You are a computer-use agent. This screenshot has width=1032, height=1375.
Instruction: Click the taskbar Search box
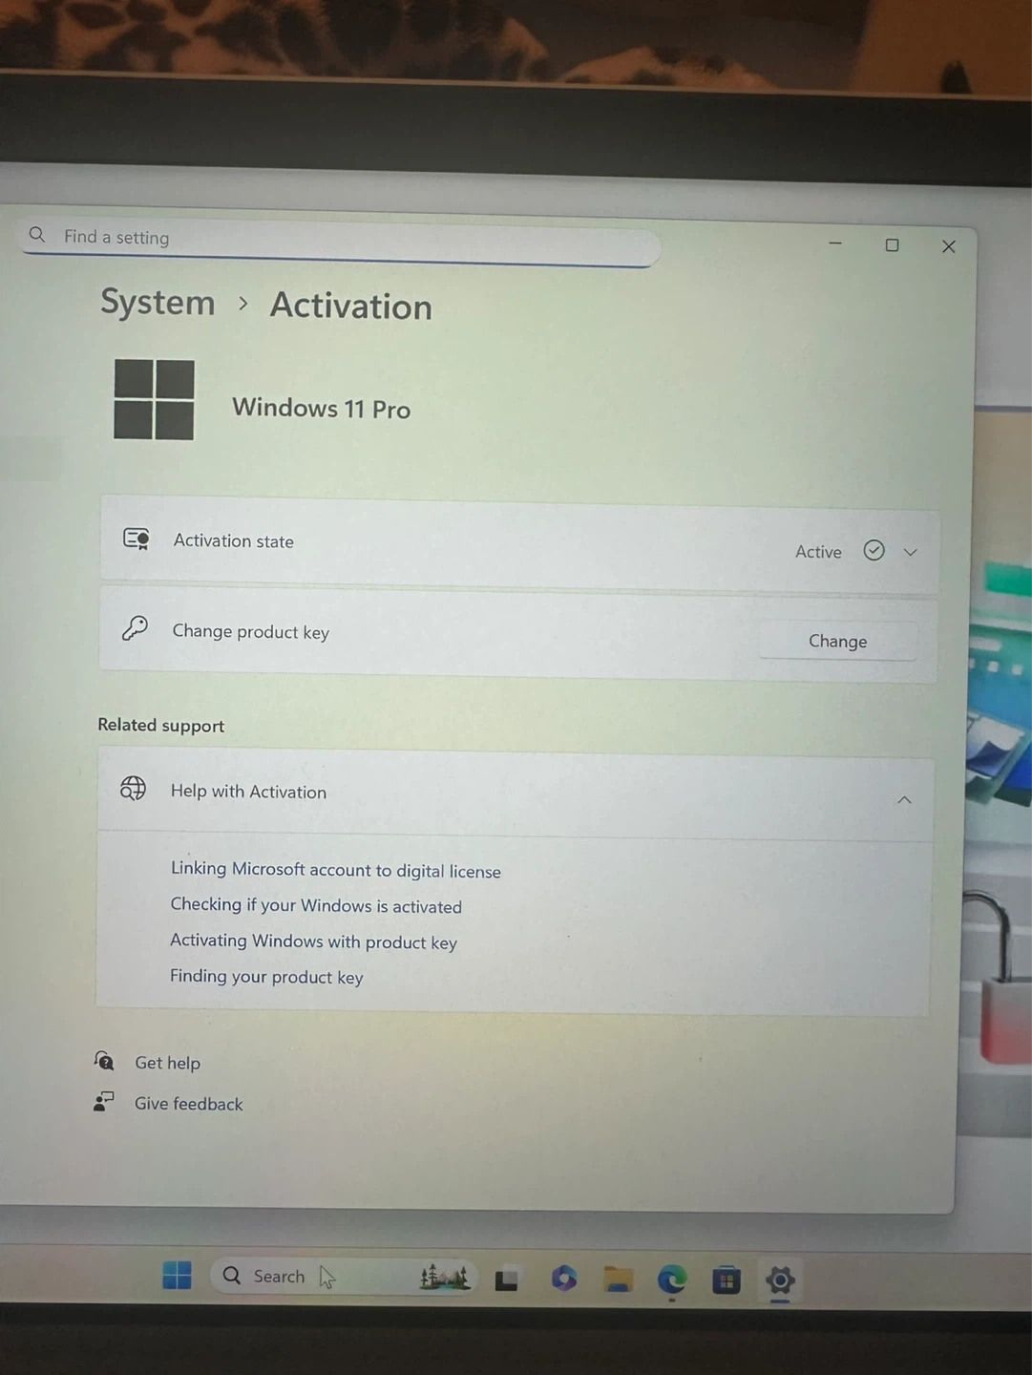click(x=344, y=1277)
